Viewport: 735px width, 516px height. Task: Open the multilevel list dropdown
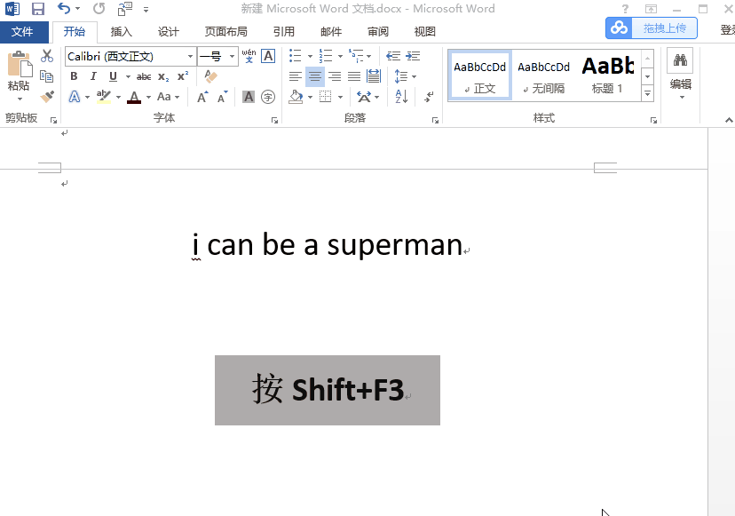[x=369, y=56]
